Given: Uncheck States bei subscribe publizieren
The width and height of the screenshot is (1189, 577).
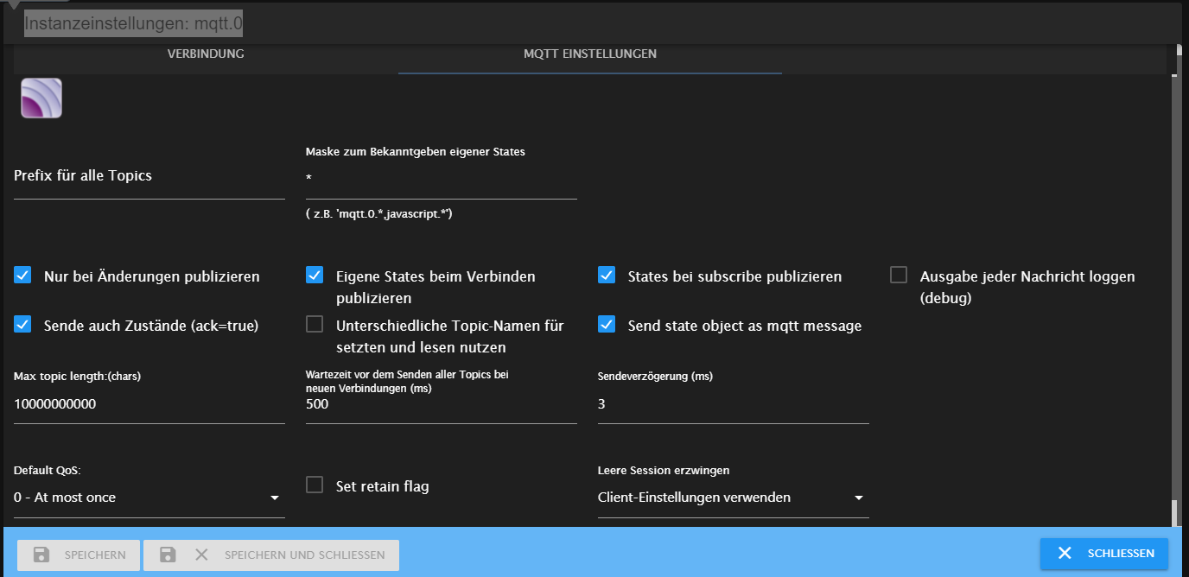Looking at the screenshot, I should click(x=607, y=276).
